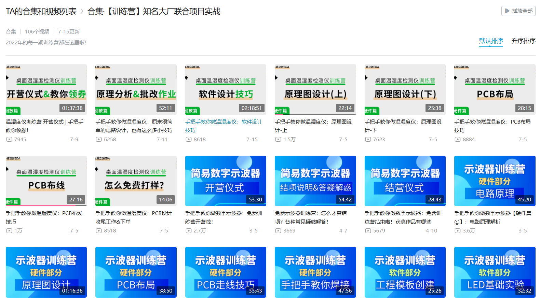The image size is (540, 298).
Task: Select the 原理图设计(上) thumbnail
Action: pyautogui.click(x=315, y=89)
